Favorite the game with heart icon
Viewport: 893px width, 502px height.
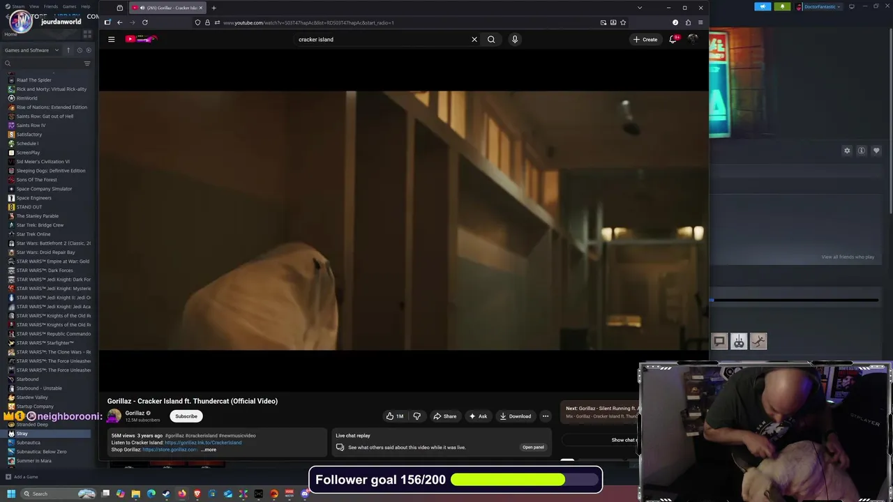click(x=876, y=151)
